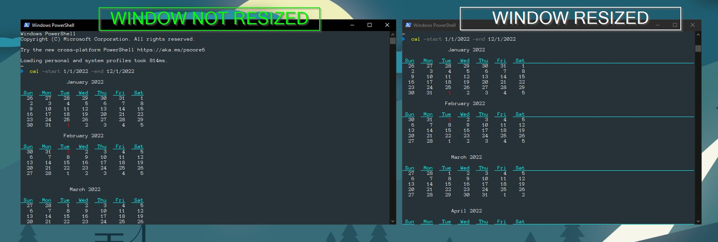Click date 24 in February, right window
Screen dimensions: 718x242
pos(485,136)
